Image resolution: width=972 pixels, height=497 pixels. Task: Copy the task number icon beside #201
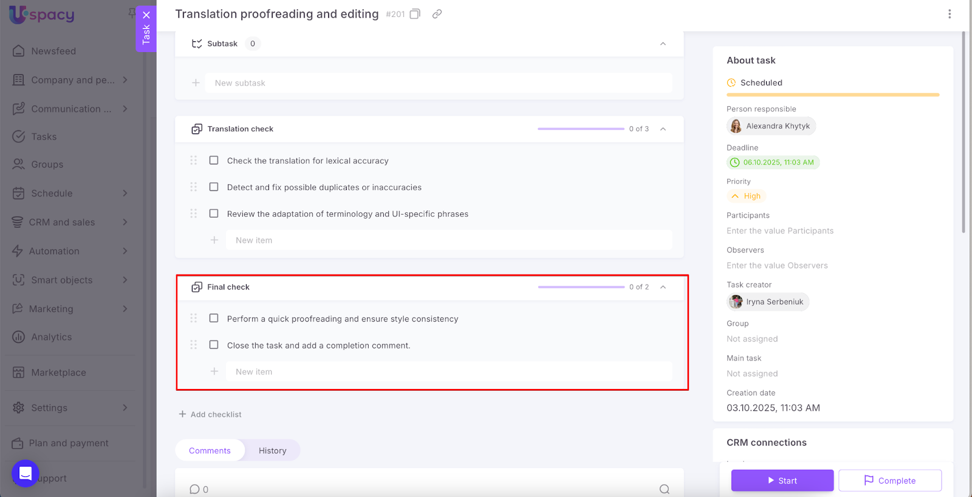click(415, 14)
